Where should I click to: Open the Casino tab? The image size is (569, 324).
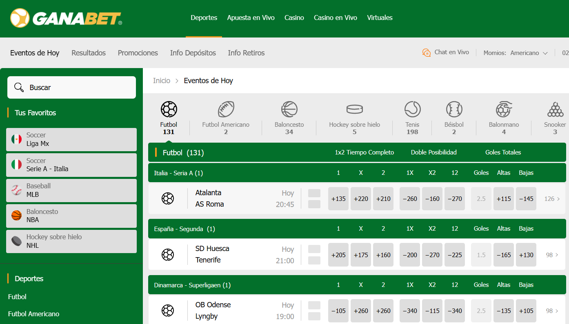(x=294, y=18)
